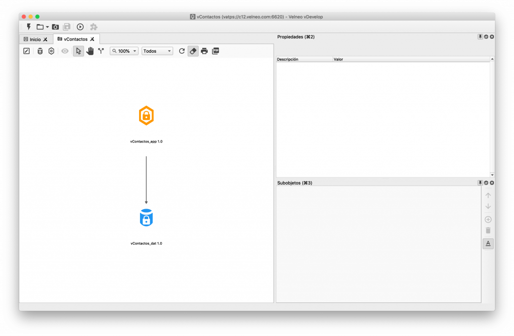Toggle the underlined A sort button
This screenshot has height=336, width=514.
(488, 244)
